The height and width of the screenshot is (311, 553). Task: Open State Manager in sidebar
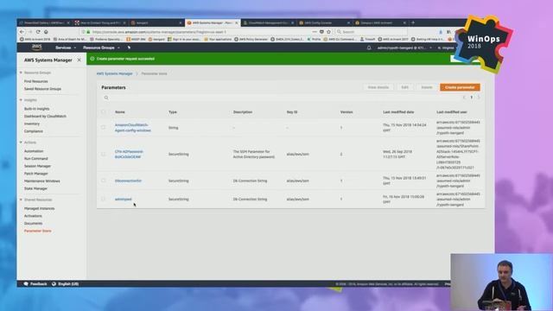point(35,188)
